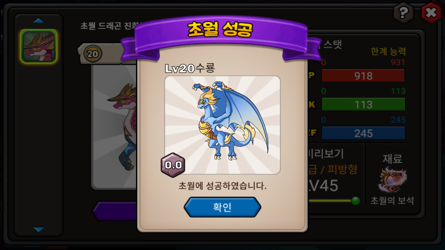Click the red HP bar showing 918
445x250 pixels.
tap(363, 76)
